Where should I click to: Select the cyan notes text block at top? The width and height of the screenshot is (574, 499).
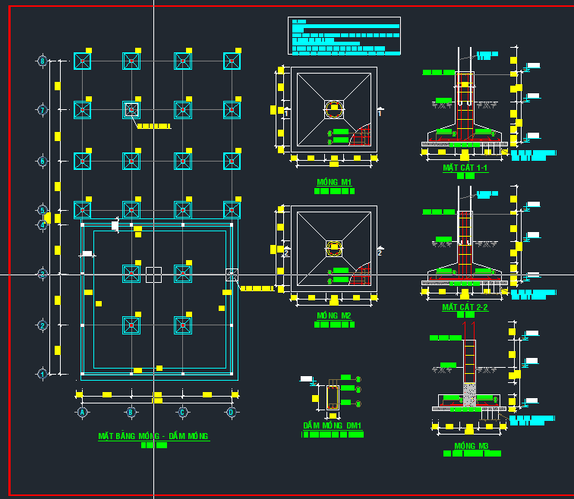pyautogui.click(x=345, y=36)
